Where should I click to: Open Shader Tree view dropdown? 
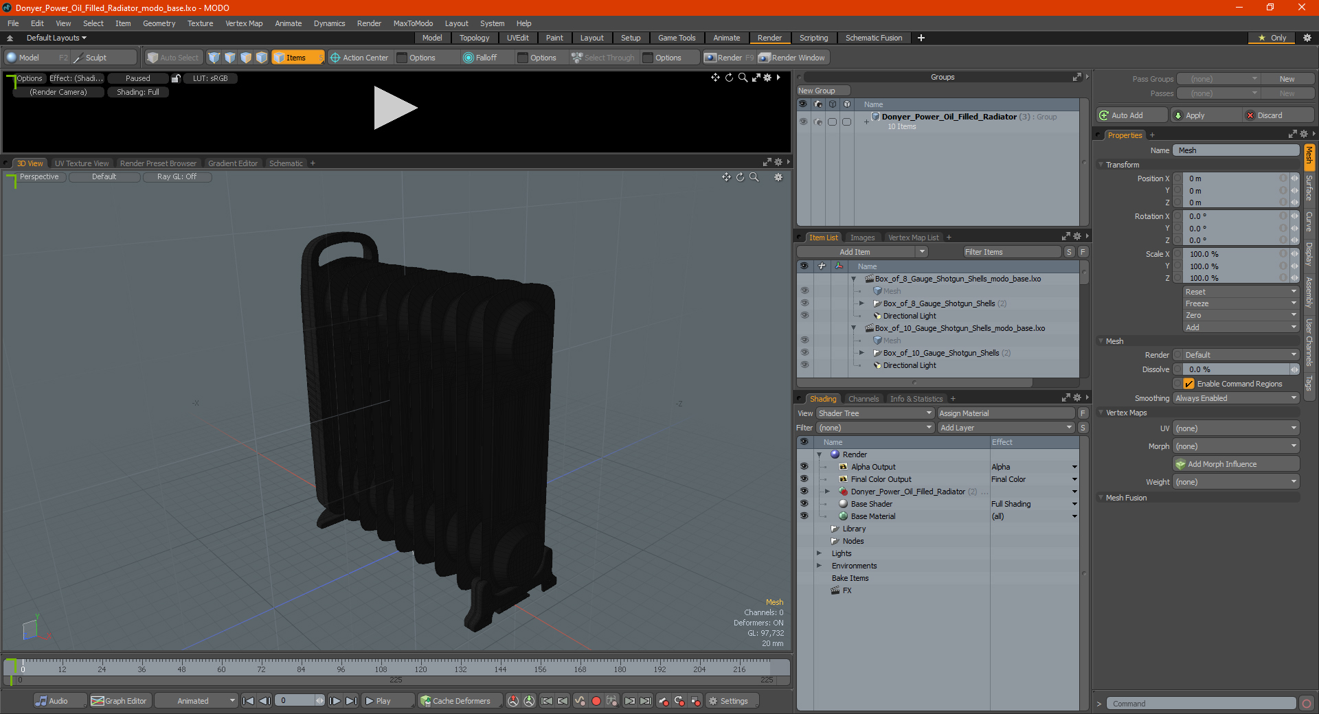click(x=875, y=413)
